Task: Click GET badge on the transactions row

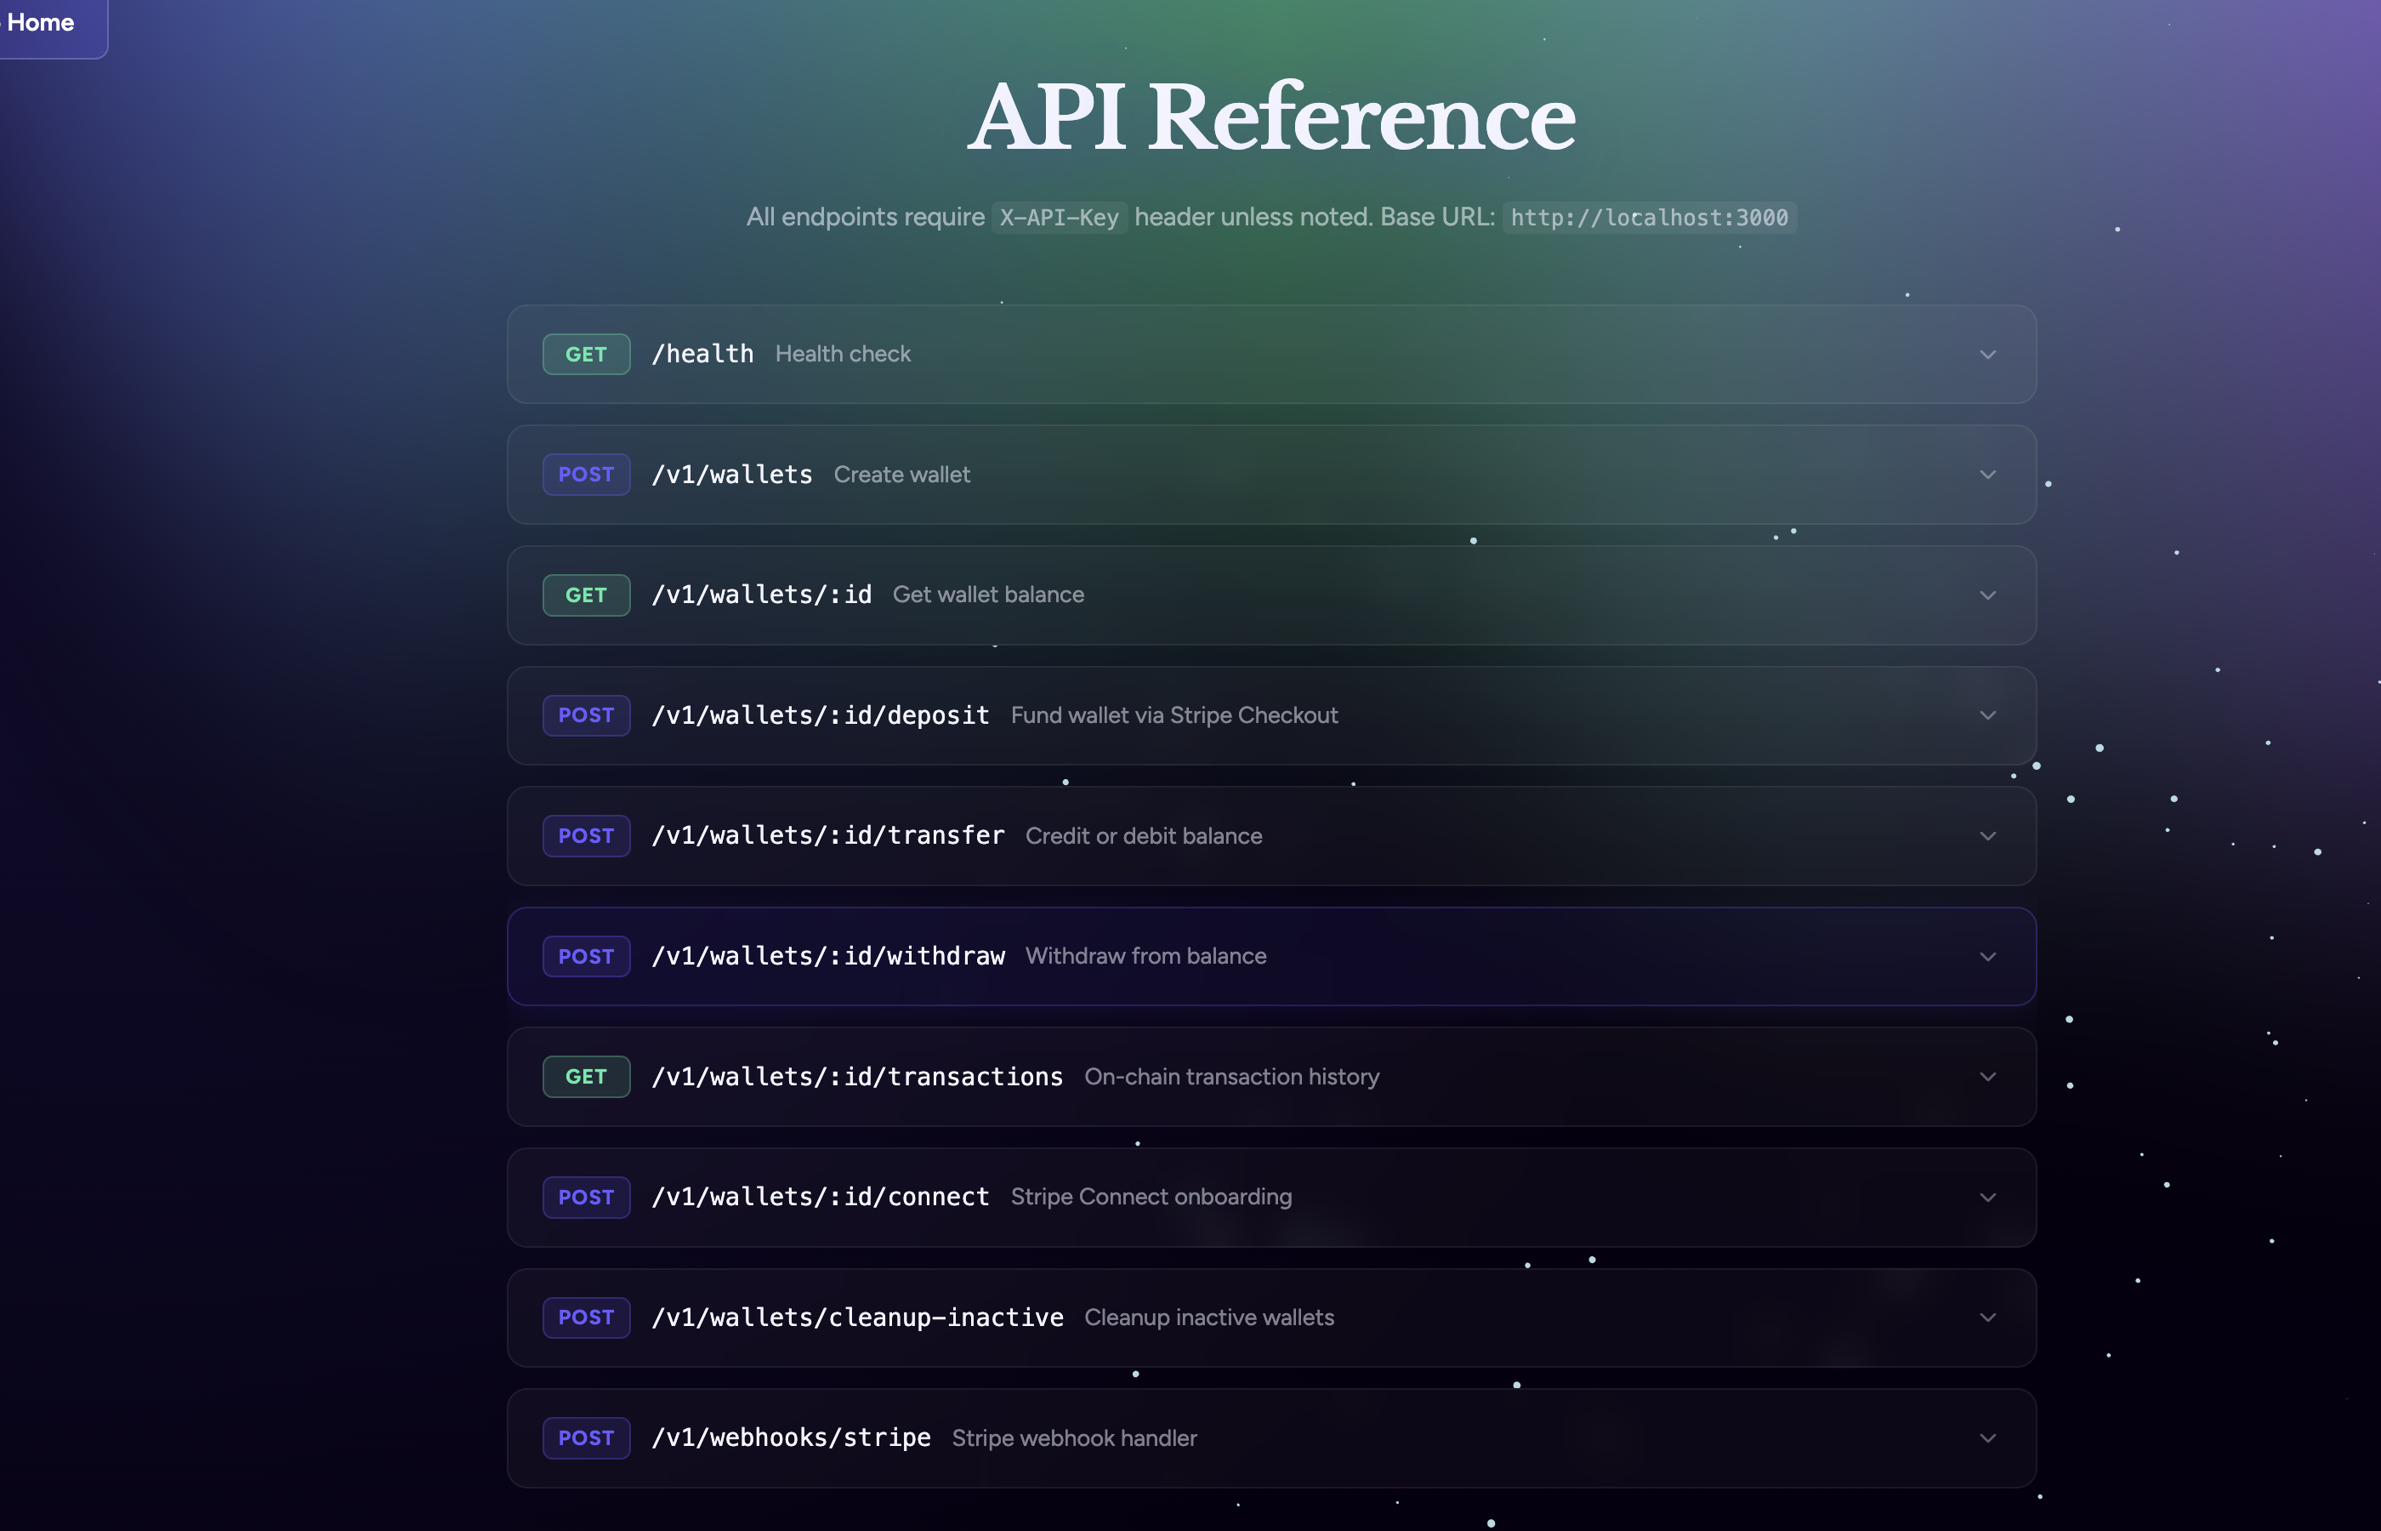Action: click(585, 1077)
